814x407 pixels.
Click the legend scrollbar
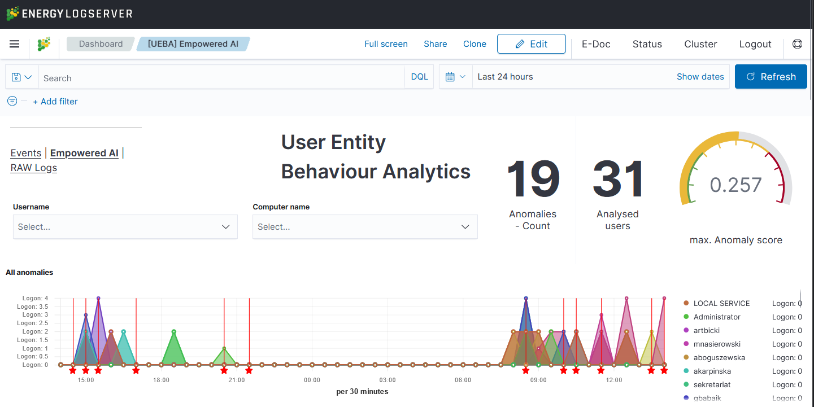[800, 297]
